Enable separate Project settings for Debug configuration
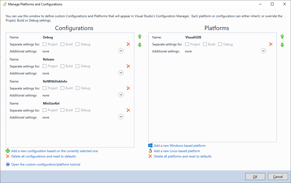The width and height of the screenshot is (291, 183). pyautogui.click(x=44, y=44)
